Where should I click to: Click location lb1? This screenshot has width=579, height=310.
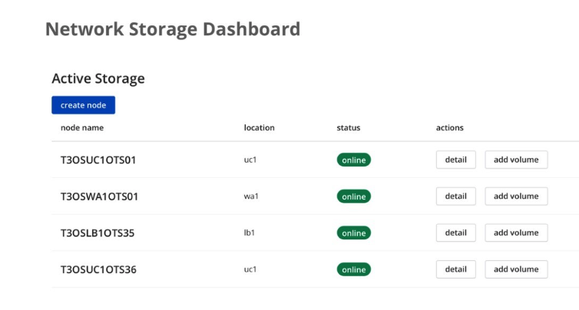click(x=250, y=232)
